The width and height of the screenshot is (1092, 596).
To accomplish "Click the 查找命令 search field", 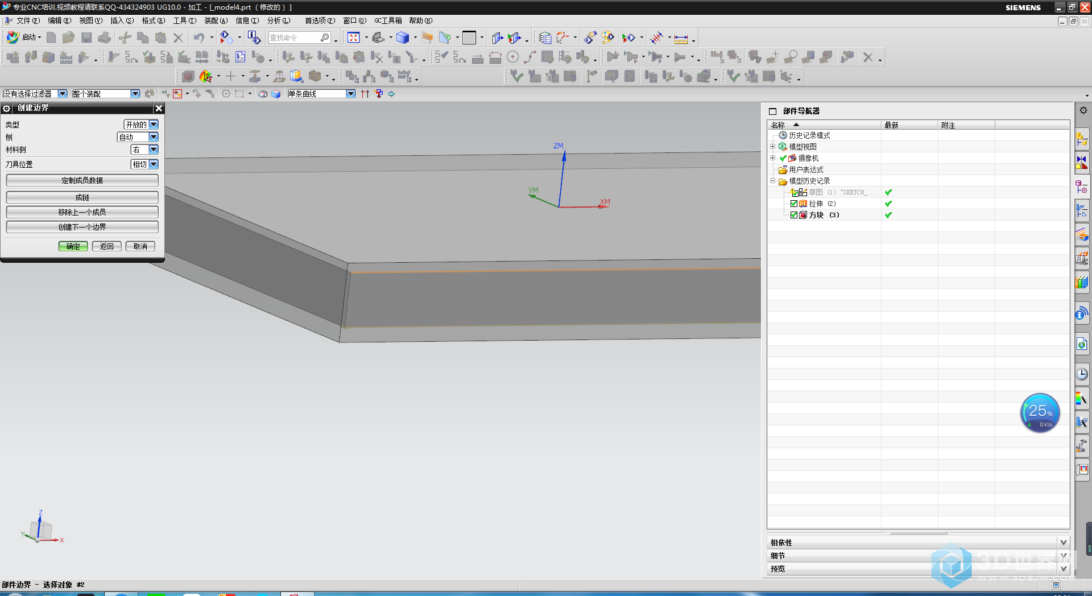I will point(300,38).
